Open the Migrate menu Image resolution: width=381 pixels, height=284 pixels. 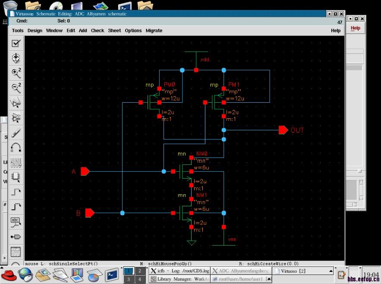154,31
